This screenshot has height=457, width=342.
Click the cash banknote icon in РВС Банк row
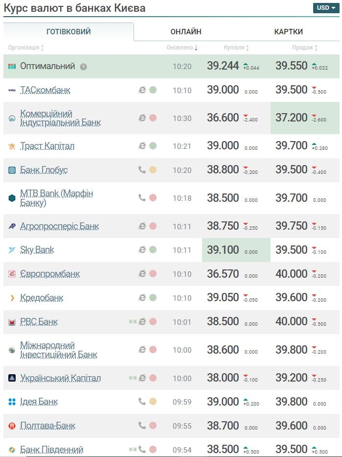click(133, 322)
